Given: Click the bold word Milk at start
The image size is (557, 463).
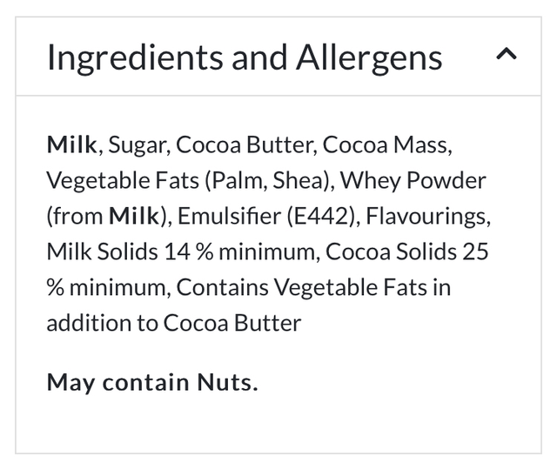Looking at the screenshot, I should (71, 144).
